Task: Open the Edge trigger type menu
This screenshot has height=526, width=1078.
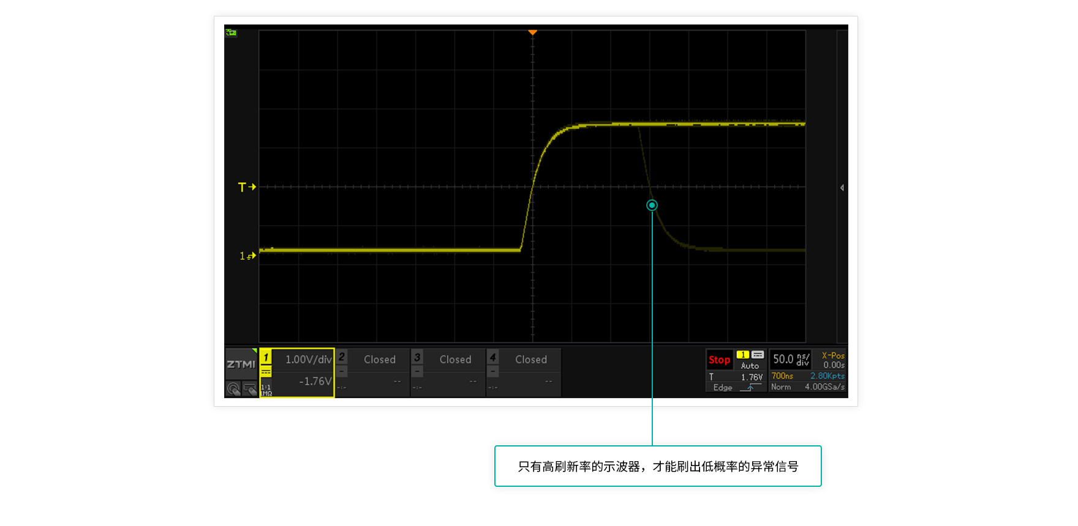Action: (x=723, y=388)
